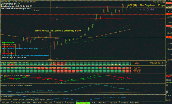Click '4 Nov 08:45' on time axis

coord(102,103)
